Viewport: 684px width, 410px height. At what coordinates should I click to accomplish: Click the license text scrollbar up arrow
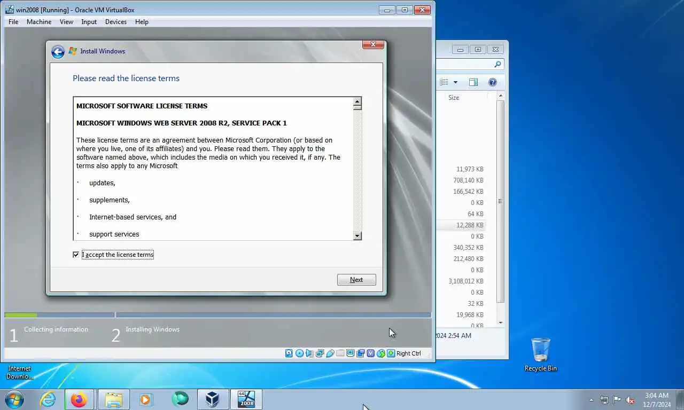pyautogui.click(x=357, y=101)
